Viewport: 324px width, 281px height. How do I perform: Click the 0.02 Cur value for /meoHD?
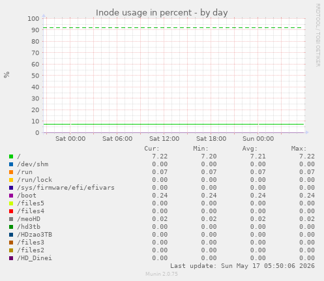tap(160, 219)
